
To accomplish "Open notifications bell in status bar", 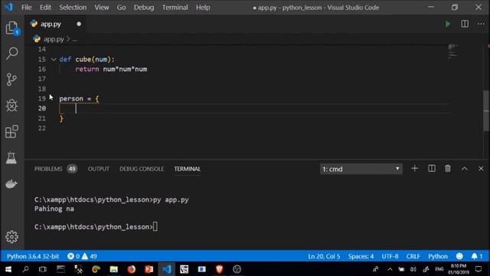I will (477, 256).
